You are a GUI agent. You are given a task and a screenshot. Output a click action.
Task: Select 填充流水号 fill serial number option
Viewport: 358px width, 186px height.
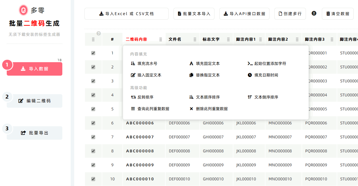click(x=144, y=64)
